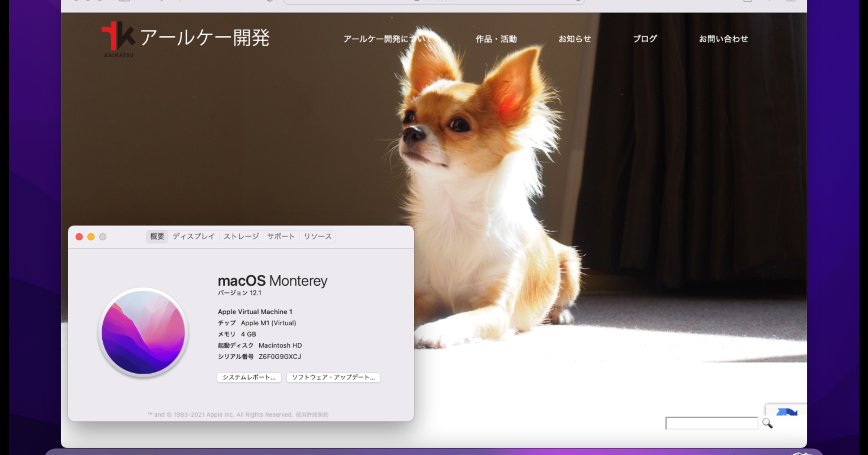Close the About This Mac window
Screen dimensions: 868x455
click(79, 237)
